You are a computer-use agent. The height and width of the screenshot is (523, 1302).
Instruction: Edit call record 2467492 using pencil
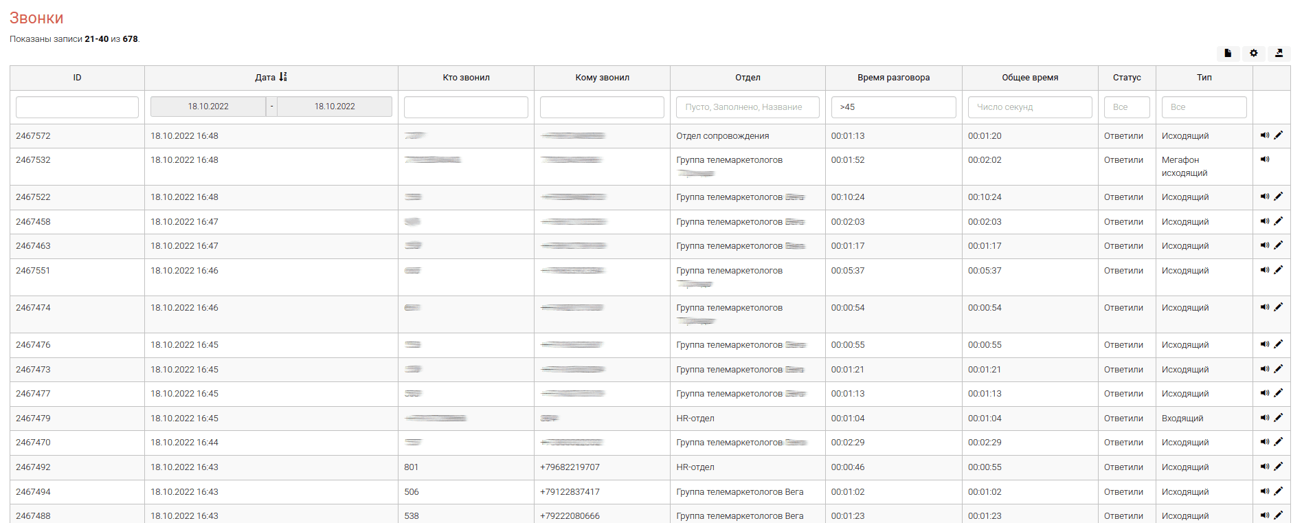click(1279, 467)
